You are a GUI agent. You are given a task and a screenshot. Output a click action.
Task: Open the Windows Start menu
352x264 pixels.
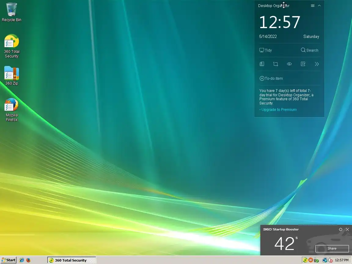click(x=8, y=260)
